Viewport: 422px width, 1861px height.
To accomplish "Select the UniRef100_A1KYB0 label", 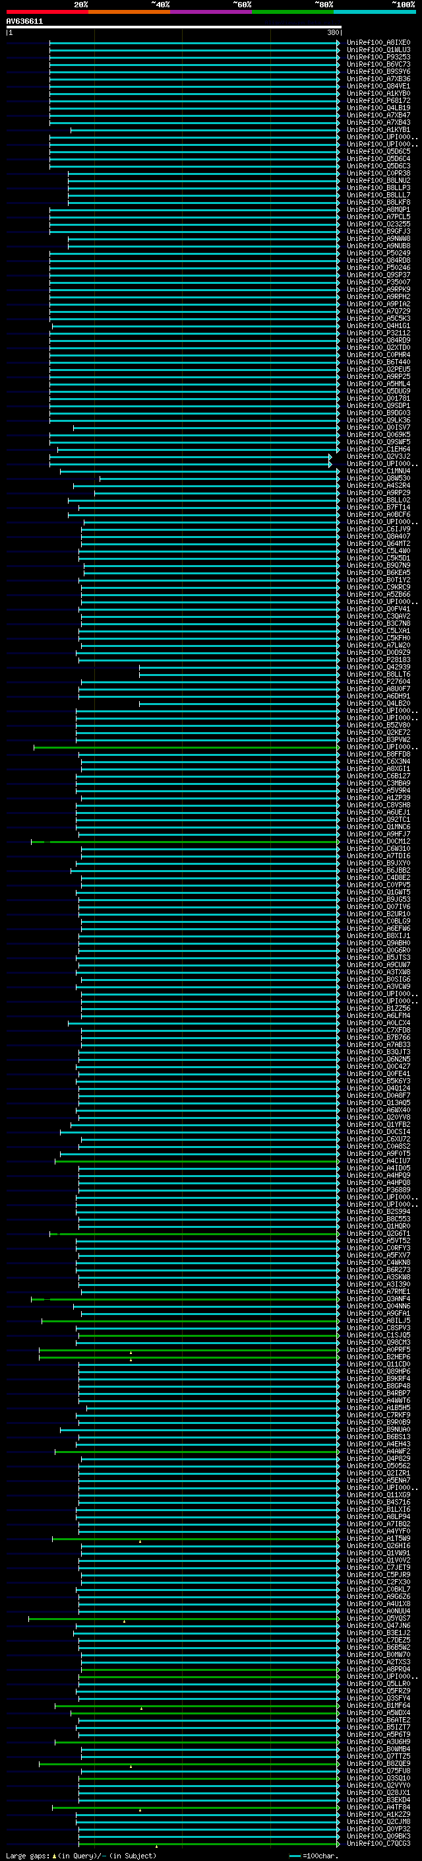I will pyautogui.click(x=378, y=93).
